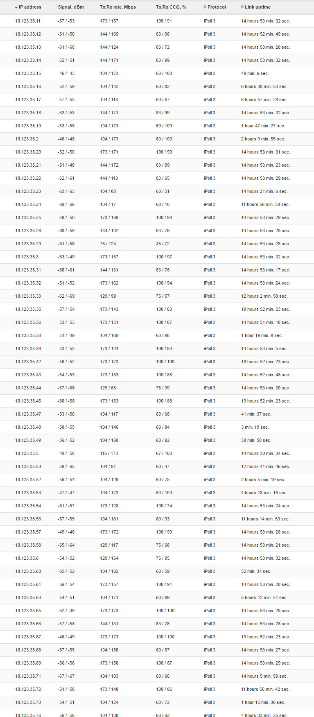314x717 pixels.
Task: Click the Protocol column sort icon
Action: tap(205, 7)
